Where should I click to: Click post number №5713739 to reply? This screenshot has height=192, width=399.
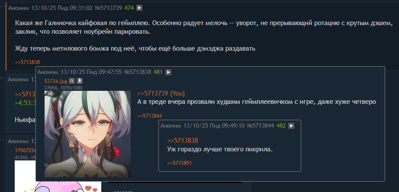pos(108,8)
